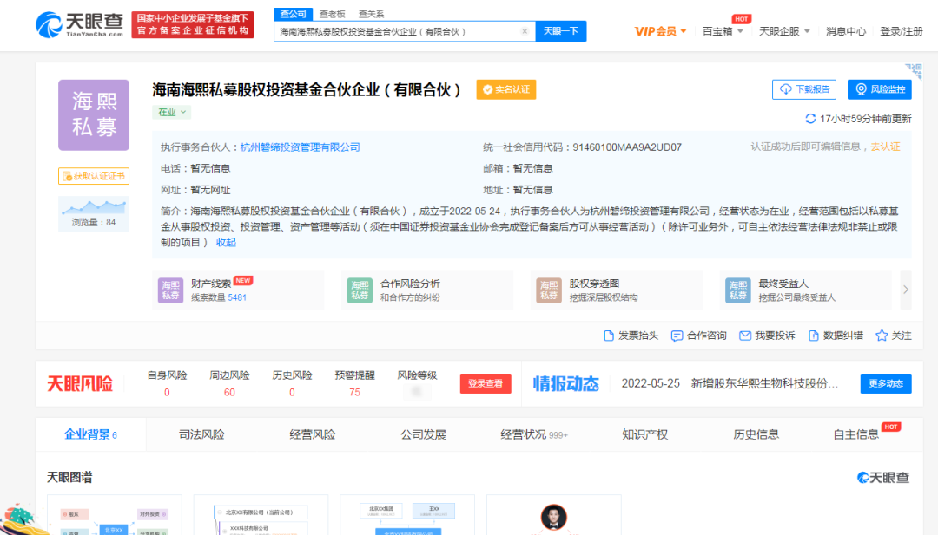The width and height of the screenshot is (938, 535).
Task: Switch to the 司法风险 tab
Action: pos(201,434)
